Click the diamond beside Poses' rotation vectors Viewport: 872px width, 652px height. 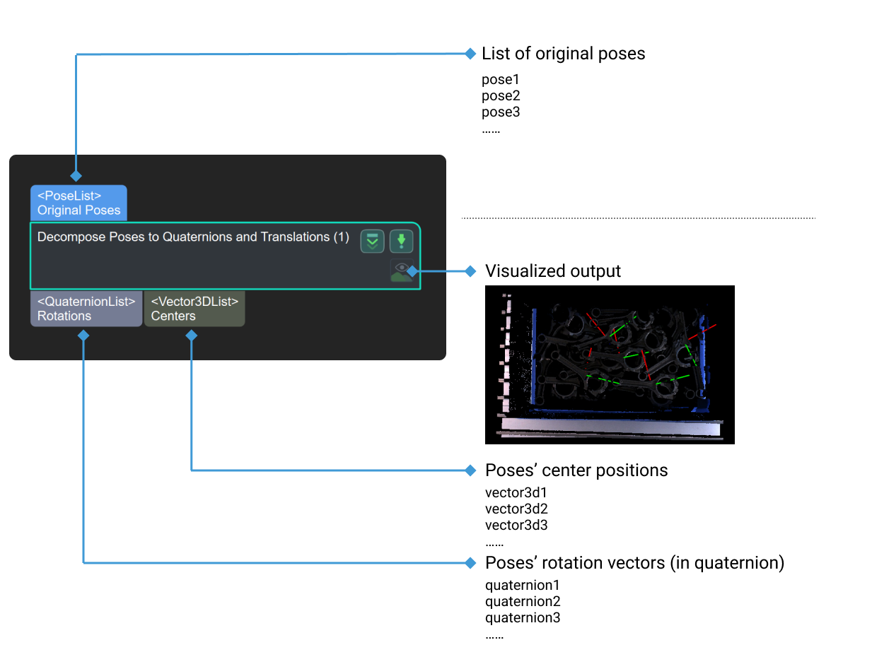point(470,562)
